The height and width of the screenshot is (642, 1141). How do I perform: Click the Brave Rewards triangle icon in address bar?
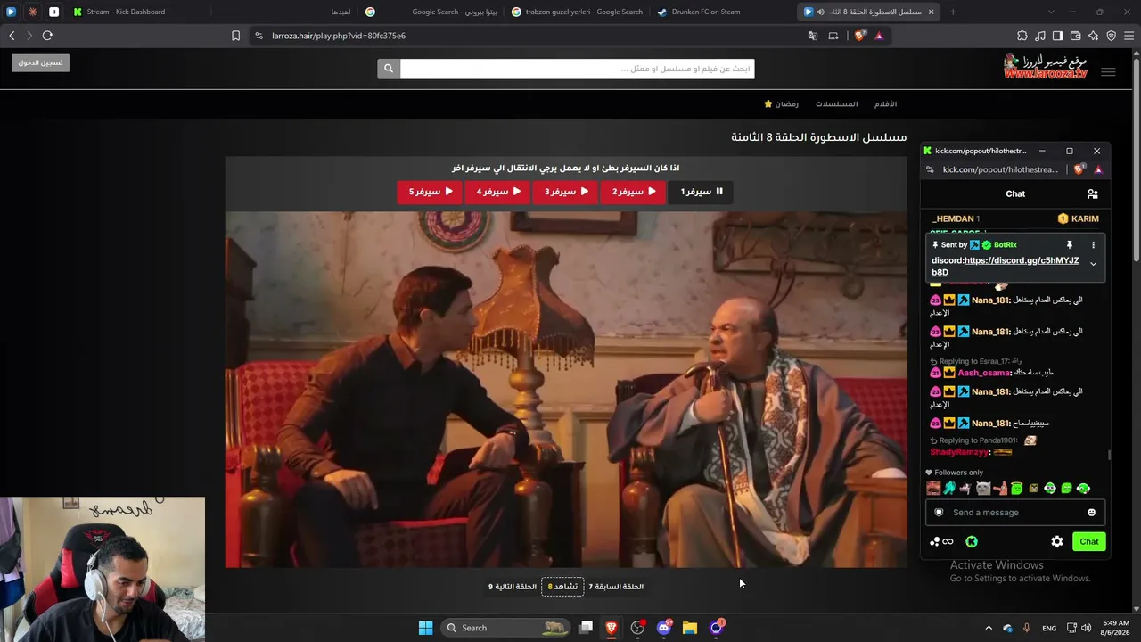(879, 36)
